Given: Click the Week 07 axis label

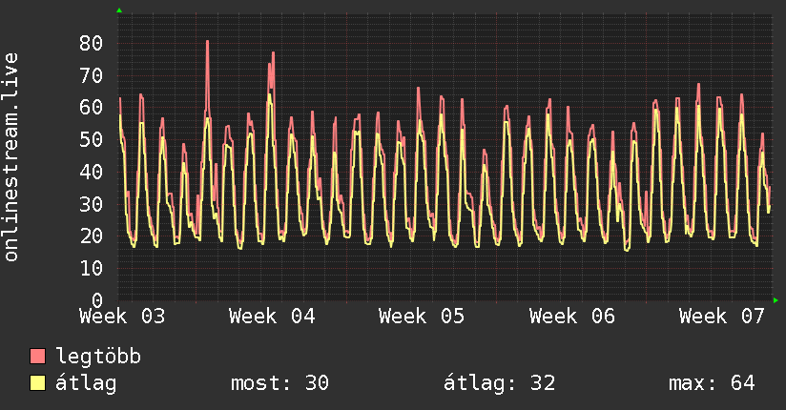Looking at the screenshot, I should (722, 317).
